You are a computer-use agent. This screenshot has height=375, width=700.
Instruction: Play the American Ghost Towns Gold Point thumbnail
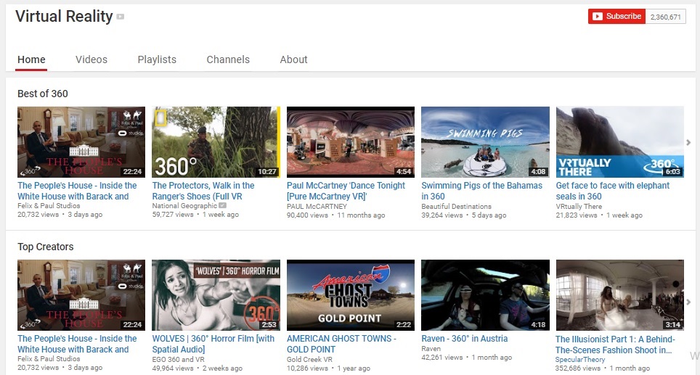pyautogui.click(x=351, y=295)
